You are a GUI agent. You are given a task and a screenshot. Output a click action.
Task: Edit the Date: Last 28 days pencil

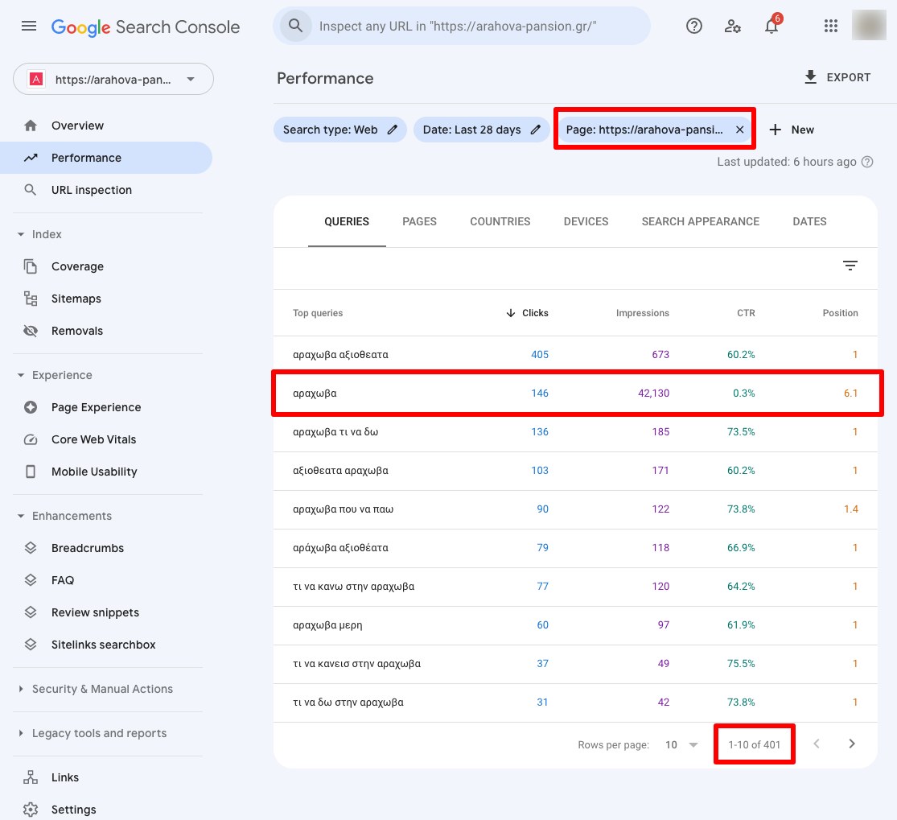[535, 130]
